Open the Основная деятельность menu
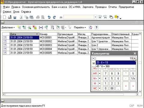The width and height of the screenshot is (144, 108). [x=36, y=7]
